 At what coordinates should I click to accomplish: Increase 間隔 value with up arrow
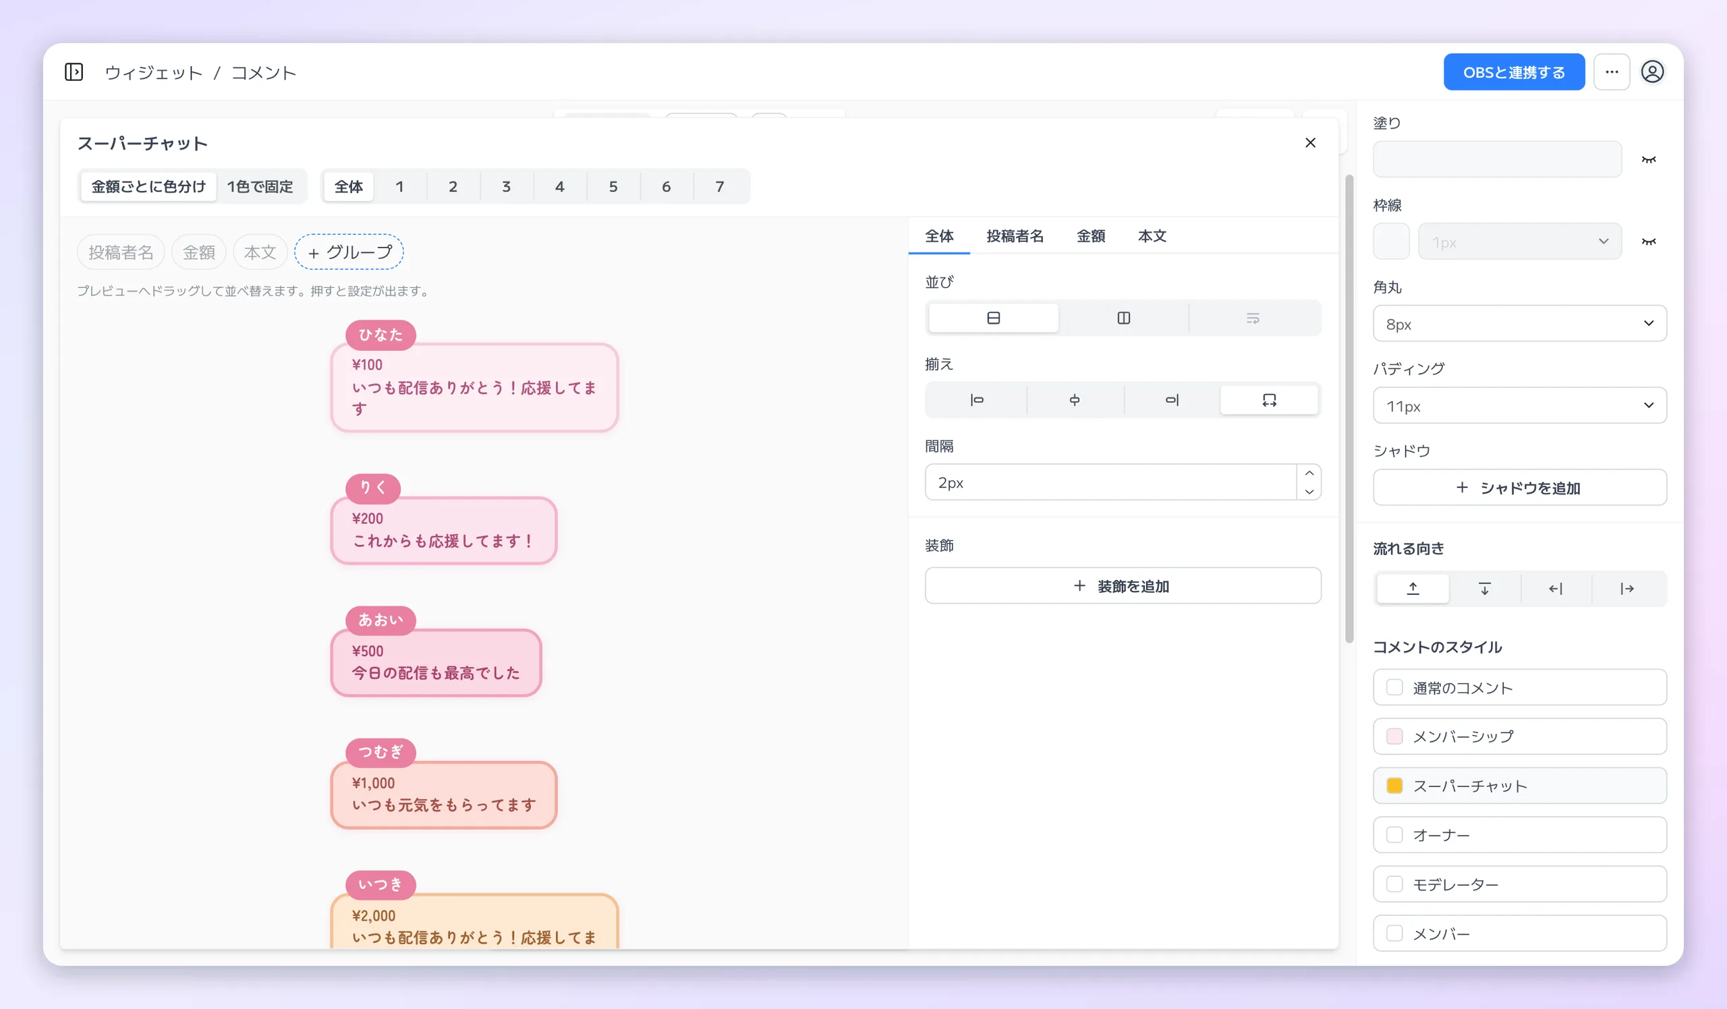pos(1309,473)
